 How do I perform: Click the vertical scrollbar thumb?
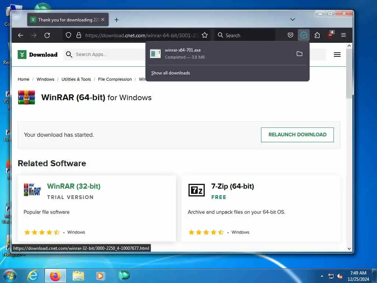click(349, 73)
